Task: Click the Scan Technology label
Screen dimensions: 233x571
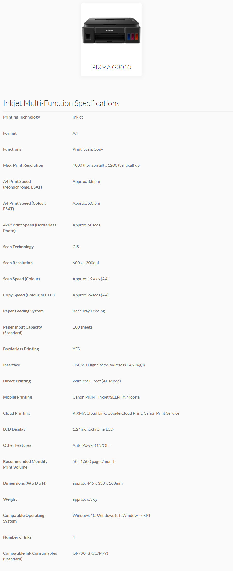Action: 18,247
